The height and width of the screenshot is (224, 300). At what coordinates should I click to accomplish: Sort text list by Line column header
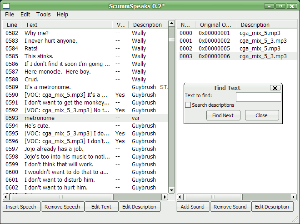coord(12,25)
